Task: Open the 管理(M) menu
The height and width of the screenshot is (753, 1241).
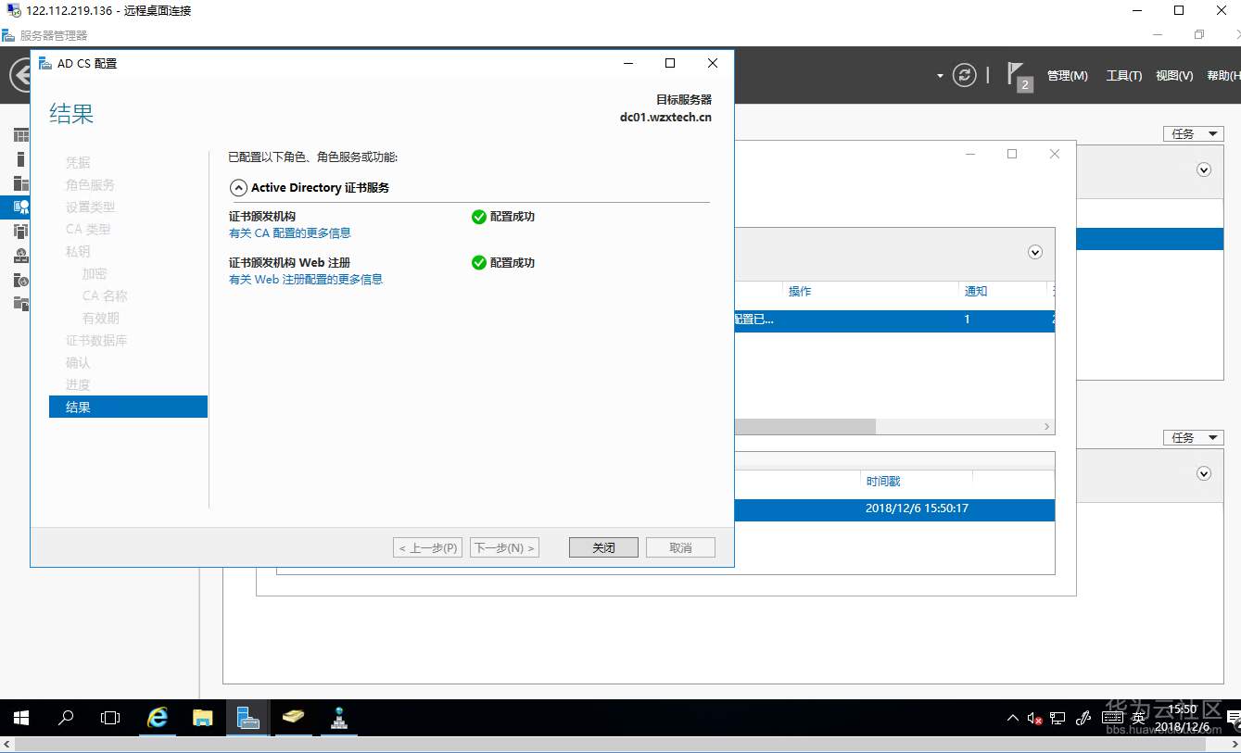Action: coord(1068,76)
